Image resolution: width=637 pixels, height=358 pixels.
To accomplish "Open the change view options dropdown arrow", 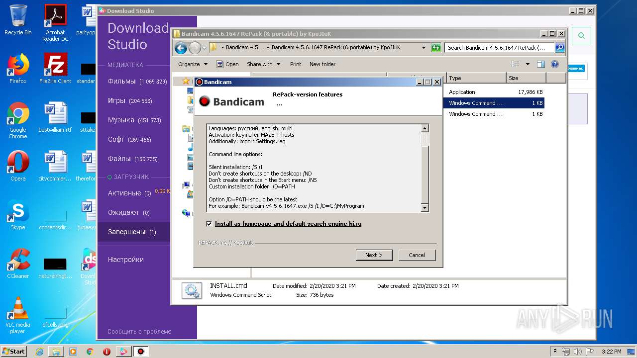I will tap(528, 64).
